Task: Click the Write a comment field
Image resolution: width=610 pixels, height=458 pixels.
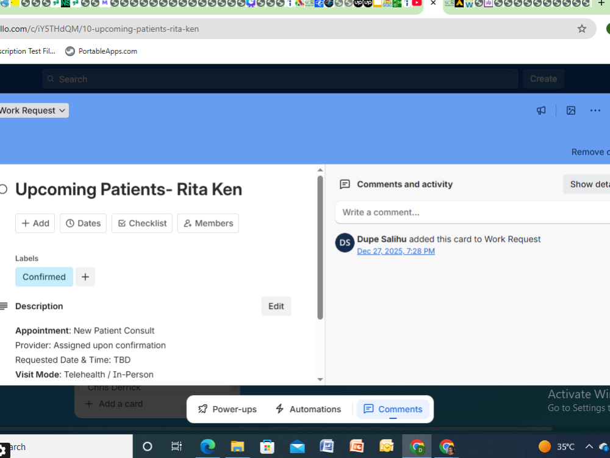Action: pos(473,213)
